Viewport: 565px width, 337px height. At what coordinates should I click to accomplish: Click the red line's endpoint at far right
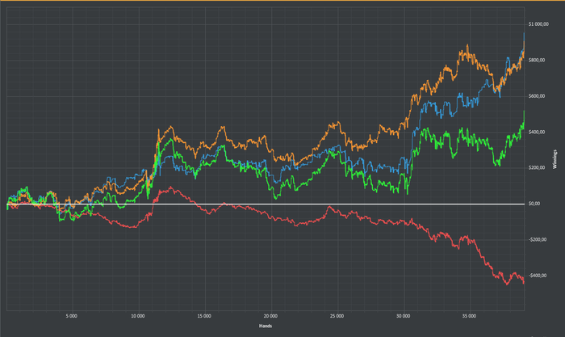tap(524, 283)
